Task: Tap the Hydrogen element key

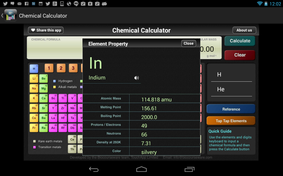Action: click(34, 68)
